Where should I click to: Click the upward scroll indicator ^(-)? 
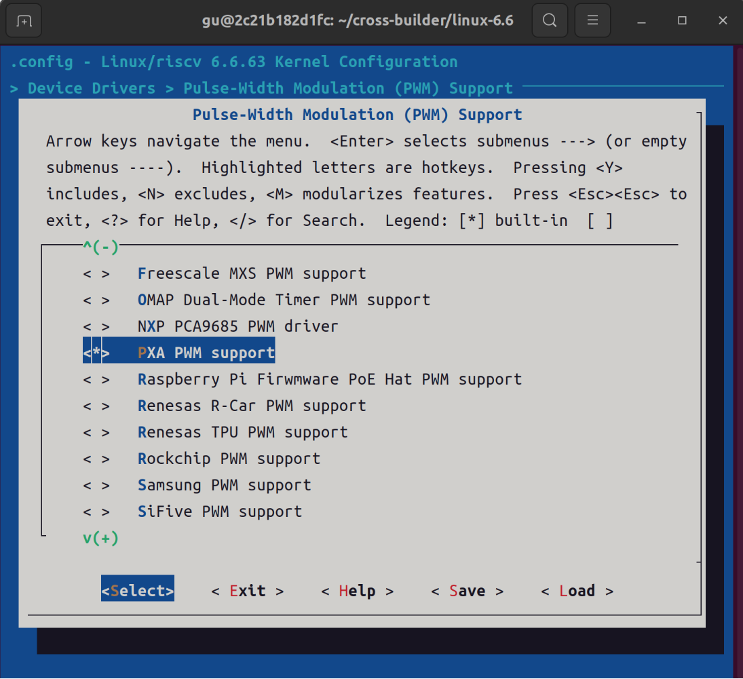[100, 247]
